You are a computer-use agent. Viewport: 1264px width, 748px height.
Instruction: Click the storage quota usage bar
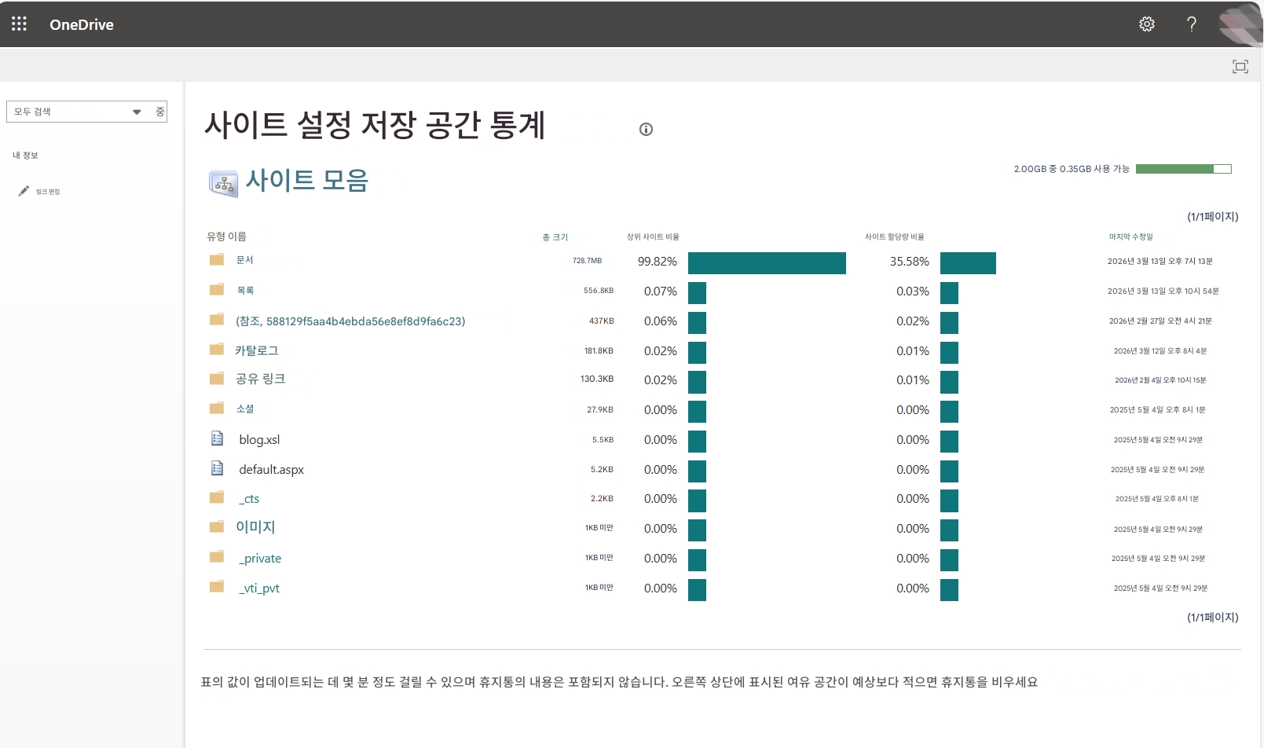tap(1184, 169)
